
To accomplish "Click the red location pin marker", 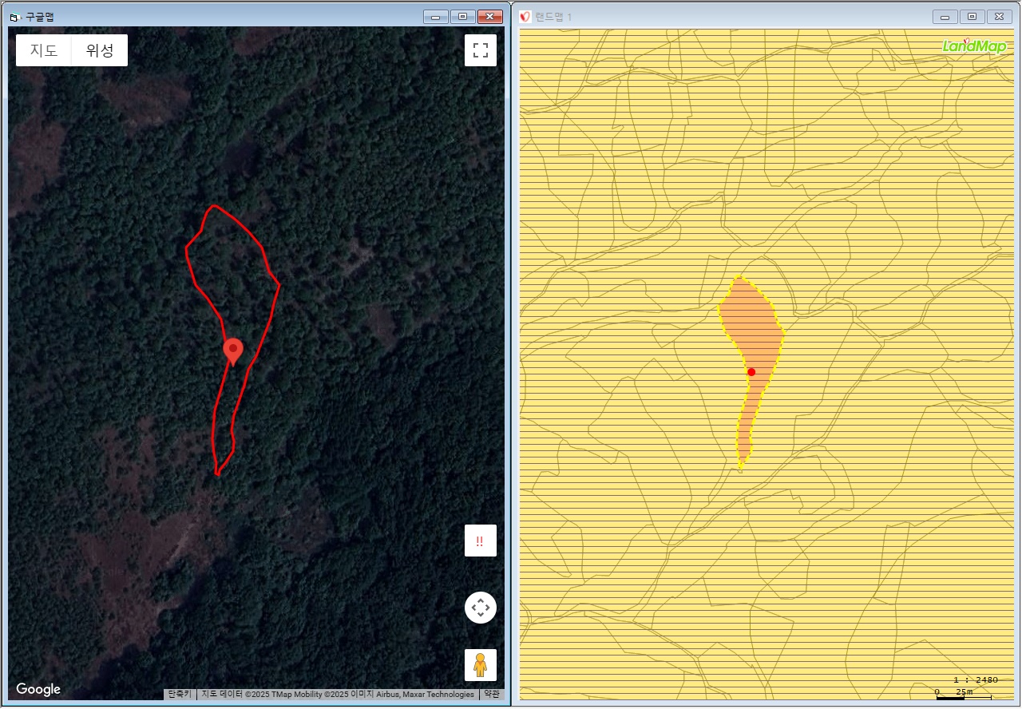I will tap(232, 351).
